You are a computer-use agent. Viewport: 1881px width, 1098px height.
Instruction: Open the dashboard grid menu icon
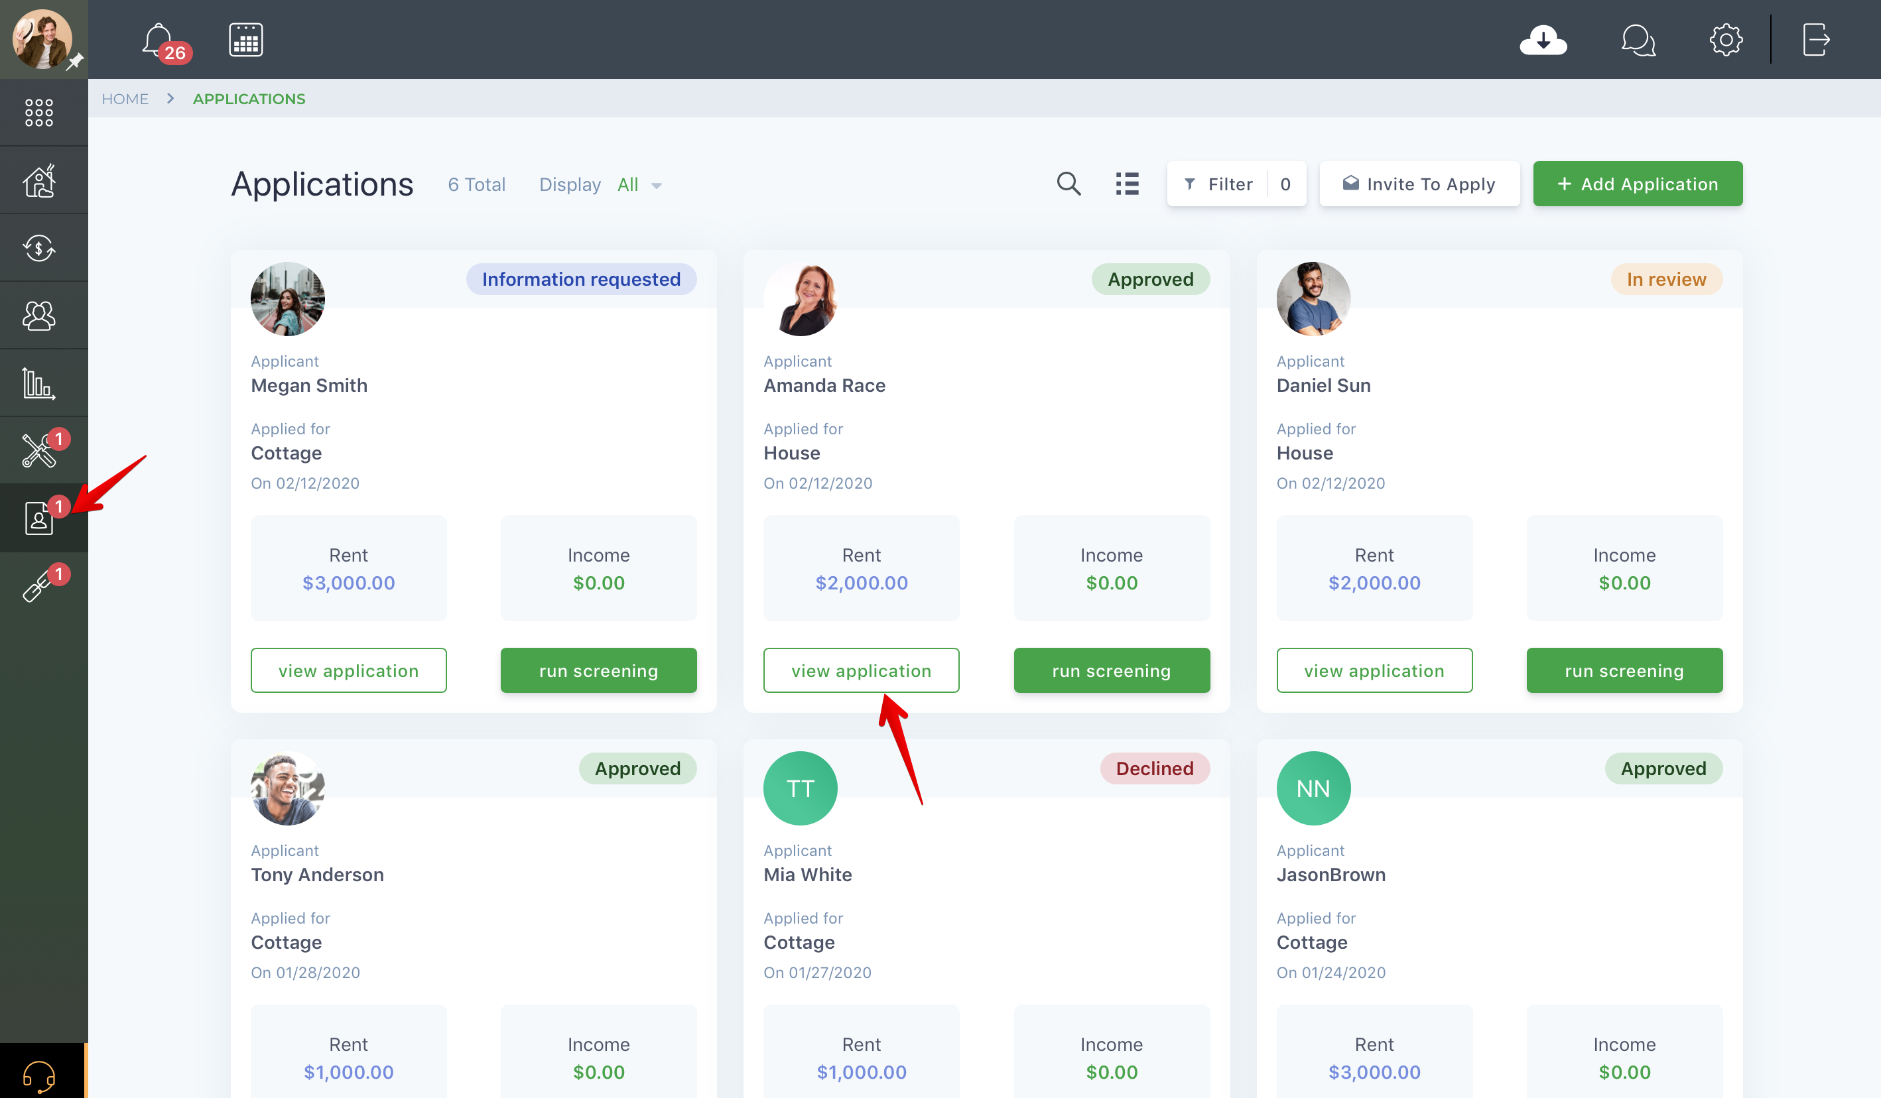point(39,112)
